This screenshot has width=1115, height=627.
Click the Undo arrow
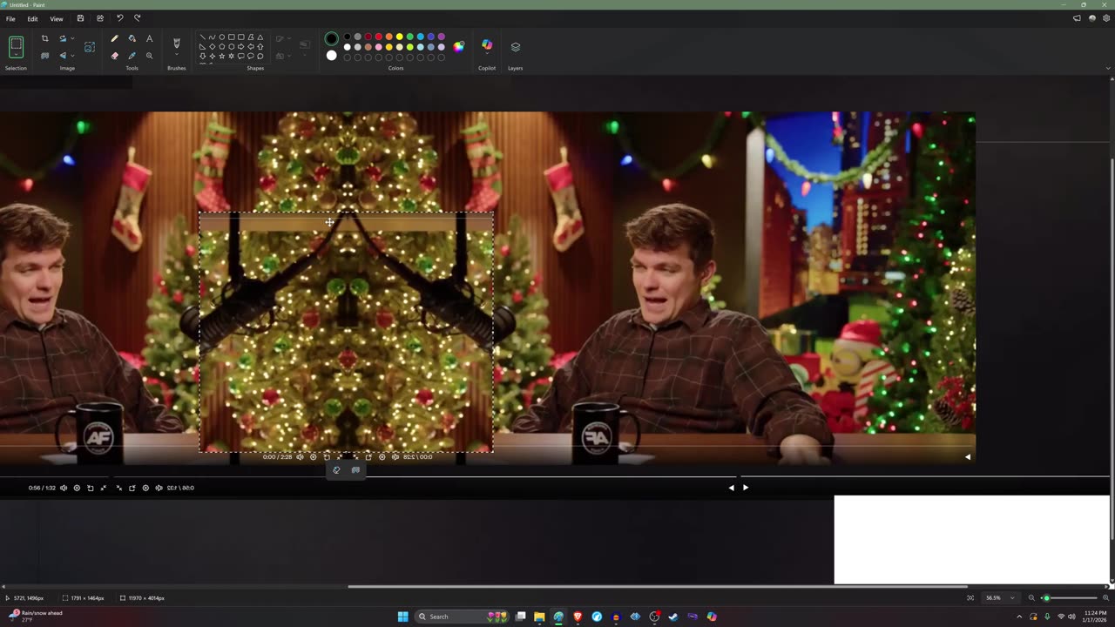click(x=119, y=18)
